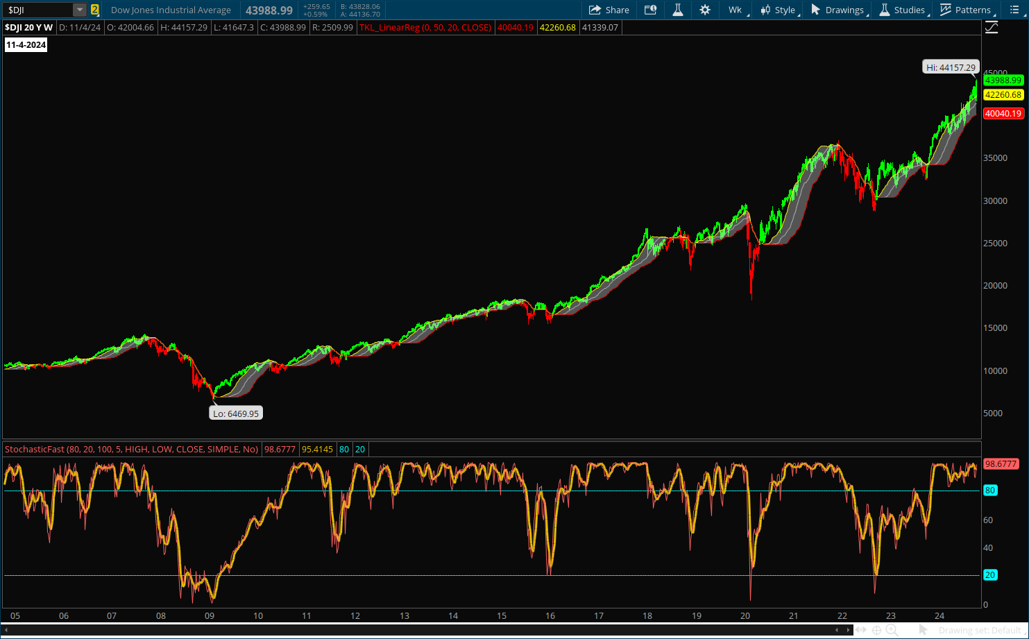The image size is (1029, 639).
Task: Click the last price 43988.99 in header
Action: coord(269,10)
